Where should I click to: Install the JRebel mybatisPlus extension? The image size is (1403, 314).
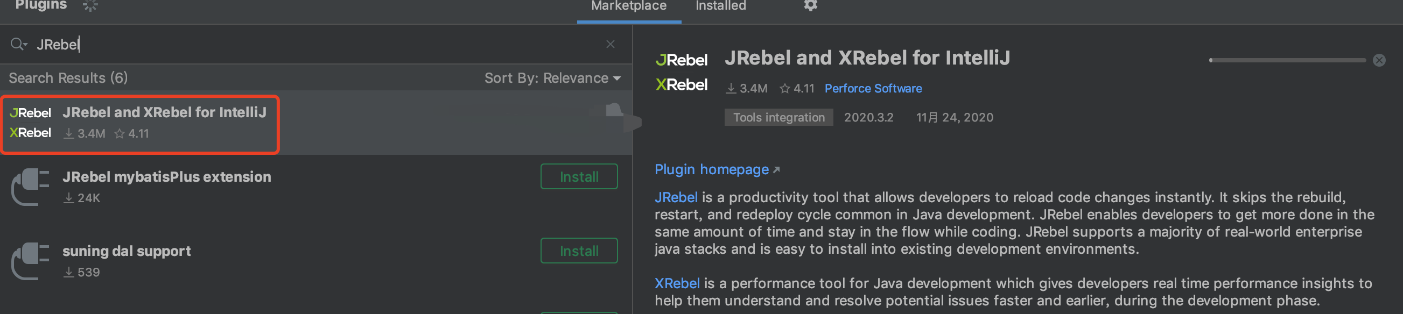579,176
